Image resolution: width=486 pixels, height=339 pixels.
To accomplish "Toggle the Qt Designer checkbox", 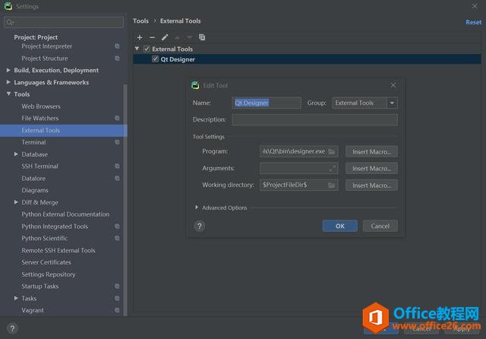I will tap(155, 59).
